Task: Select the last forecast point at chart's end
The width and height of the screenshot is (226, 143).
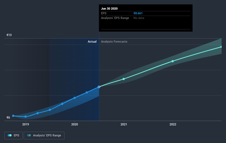Action: pos(221,47)
